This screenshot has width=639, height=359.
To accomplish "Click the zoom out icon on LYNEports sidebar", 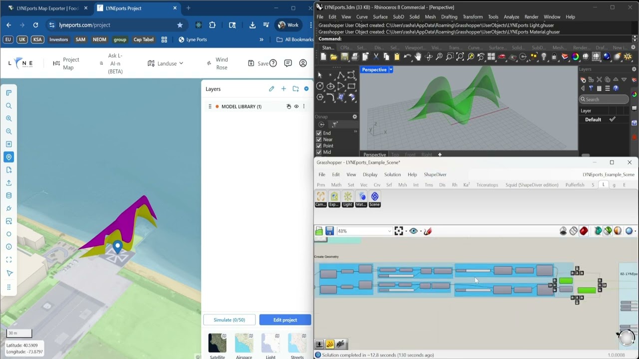I will pyautogui.click(x=8, y=132).
